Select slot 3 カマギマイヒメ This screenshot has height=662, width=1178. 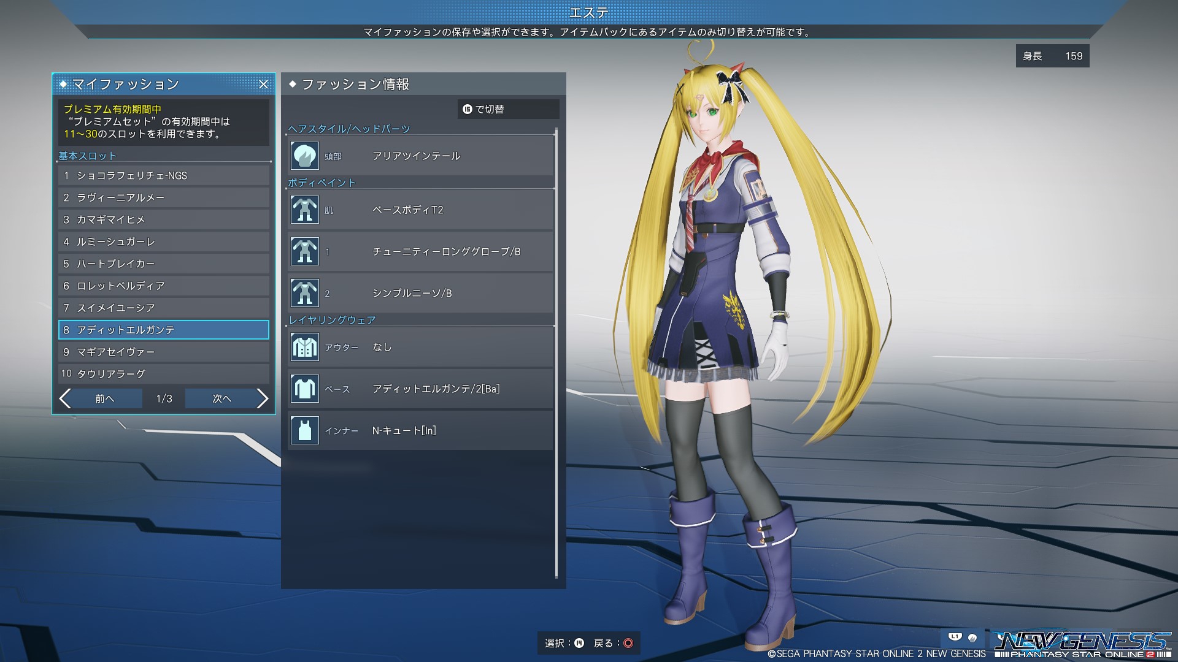pyautogui.click(x=164, y=219)
